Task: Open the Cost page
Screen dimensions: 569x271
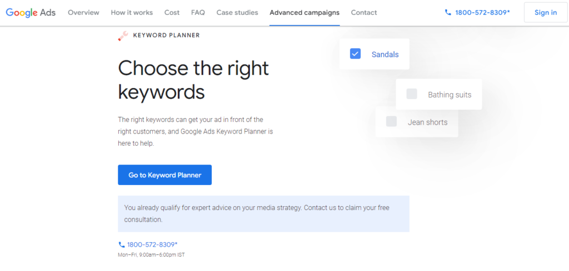Action: click(172, 13)
